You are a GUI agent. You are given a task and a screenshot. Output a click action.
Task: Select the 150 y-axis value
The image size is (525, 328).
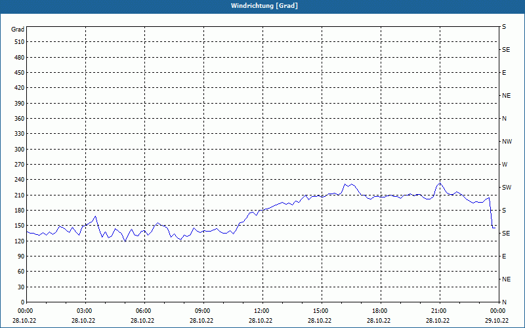pyautogui.click(x=20, y=226)
